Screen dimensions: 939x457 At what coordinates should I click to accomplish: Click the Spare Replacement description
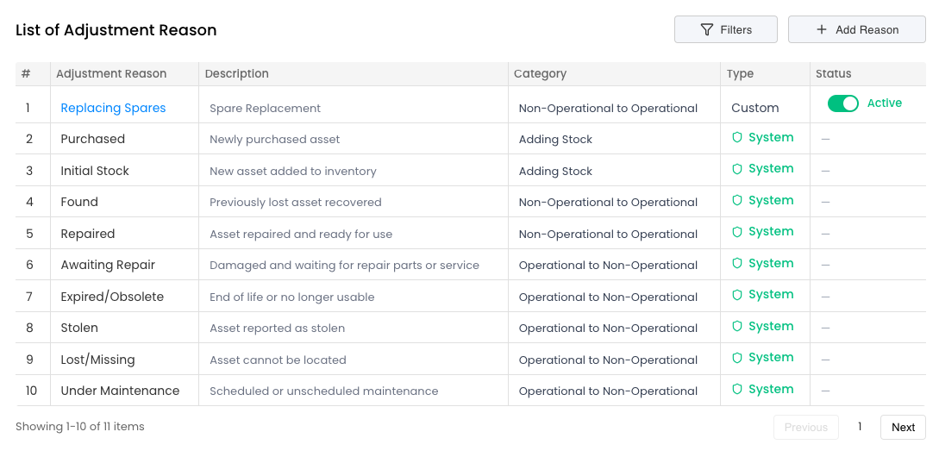click(x=265, y=109)
